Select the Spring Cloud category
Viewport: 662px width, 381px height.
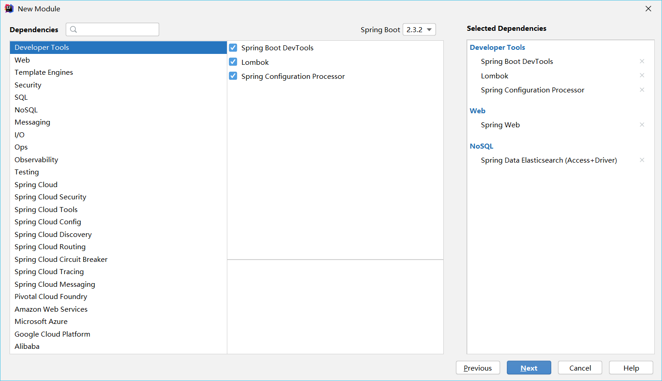tap(118, 184)
